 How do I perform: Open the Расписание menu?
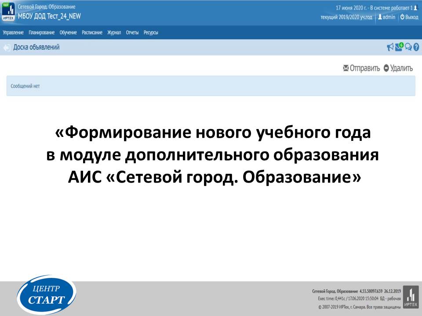(92, 32)
